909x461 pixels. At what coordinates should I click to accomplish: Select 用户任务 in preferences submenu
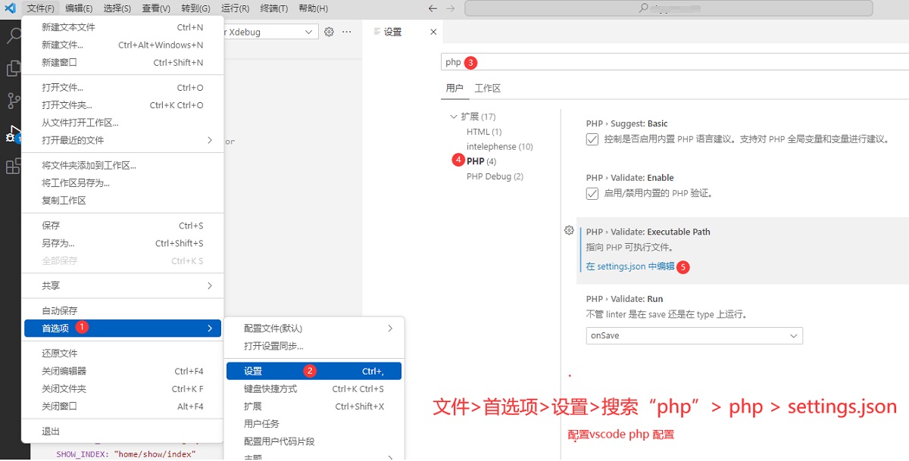[314, 424]
